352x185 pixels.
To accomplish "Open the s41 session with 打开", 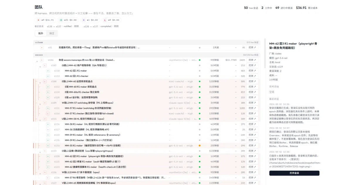I will point(252,47).
